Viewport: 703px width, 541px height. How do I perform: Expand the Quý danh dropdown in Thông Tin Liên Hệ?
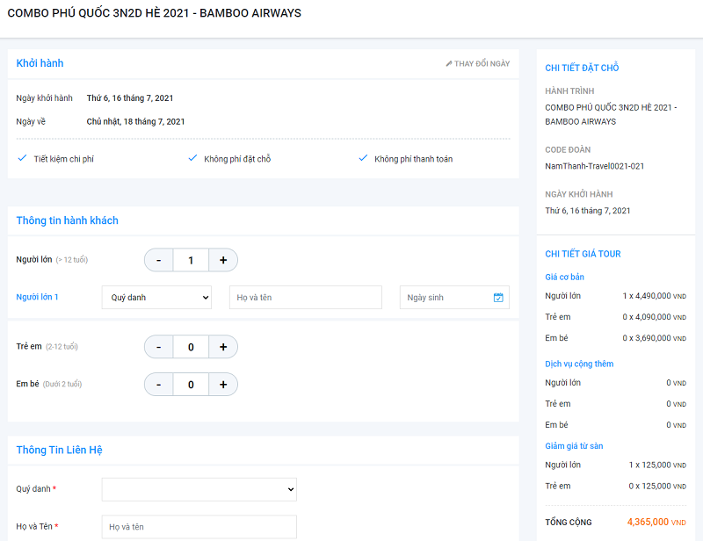coord(199,489)
